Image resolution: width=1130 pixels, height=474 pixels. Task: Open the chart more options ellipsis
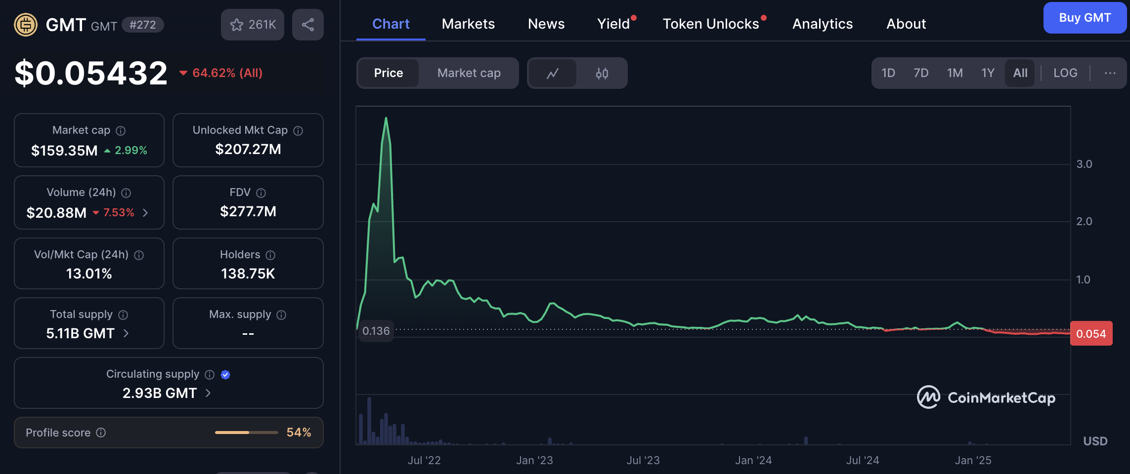tap(1110, 73)
